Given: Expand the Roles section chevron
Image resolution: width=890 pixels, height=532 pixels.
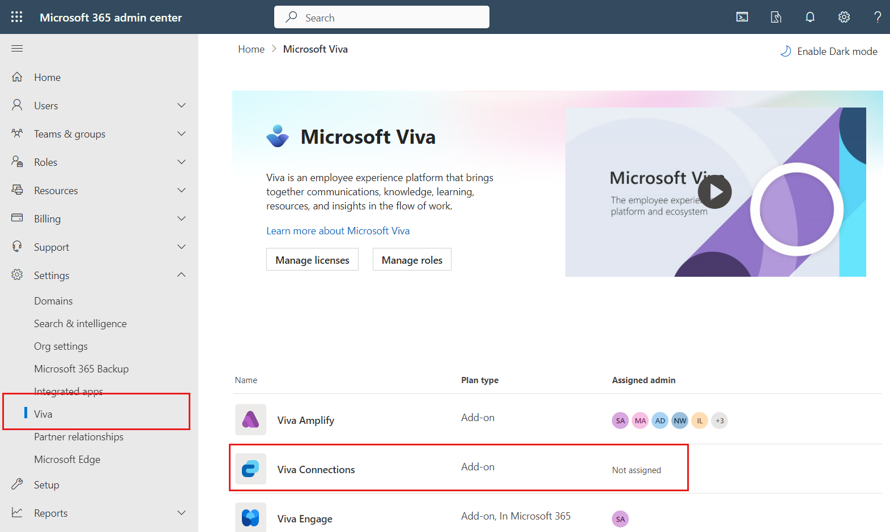Looking at the screenshot, I should click(x=181, y=162).
